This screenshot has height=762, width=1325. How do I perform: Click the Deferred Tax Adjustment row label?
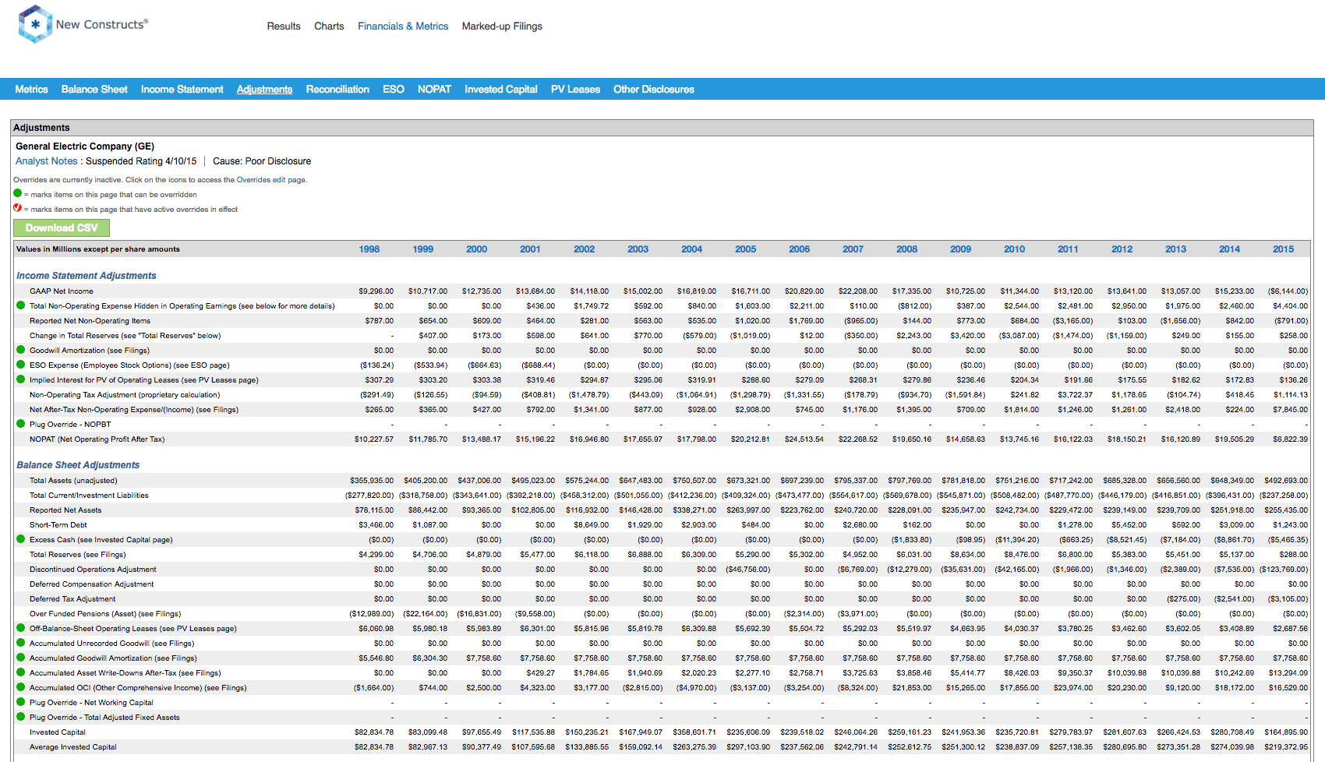tap(72, 598)
